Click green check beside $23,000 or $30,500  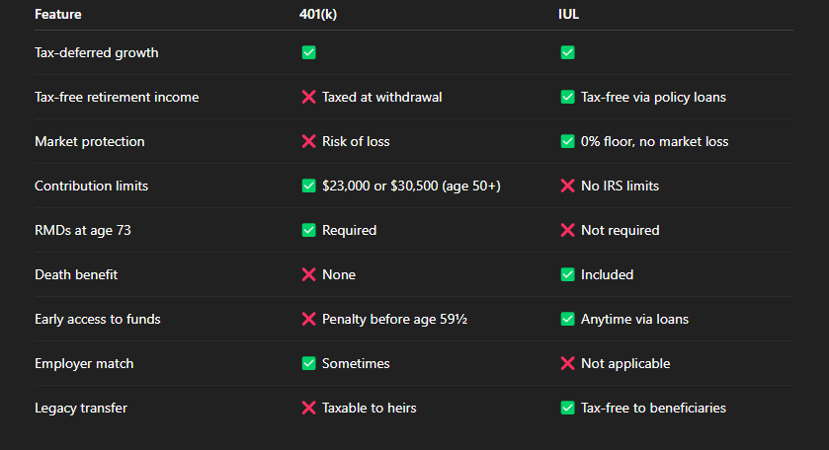tap(308, 186)
